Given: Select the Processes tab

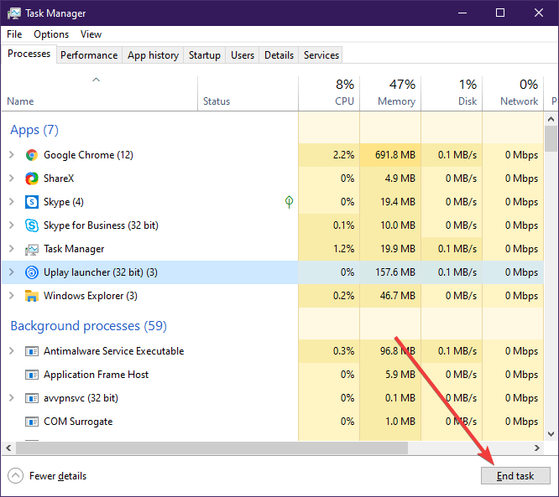Looking at the screenshot, I should [29, 54].
